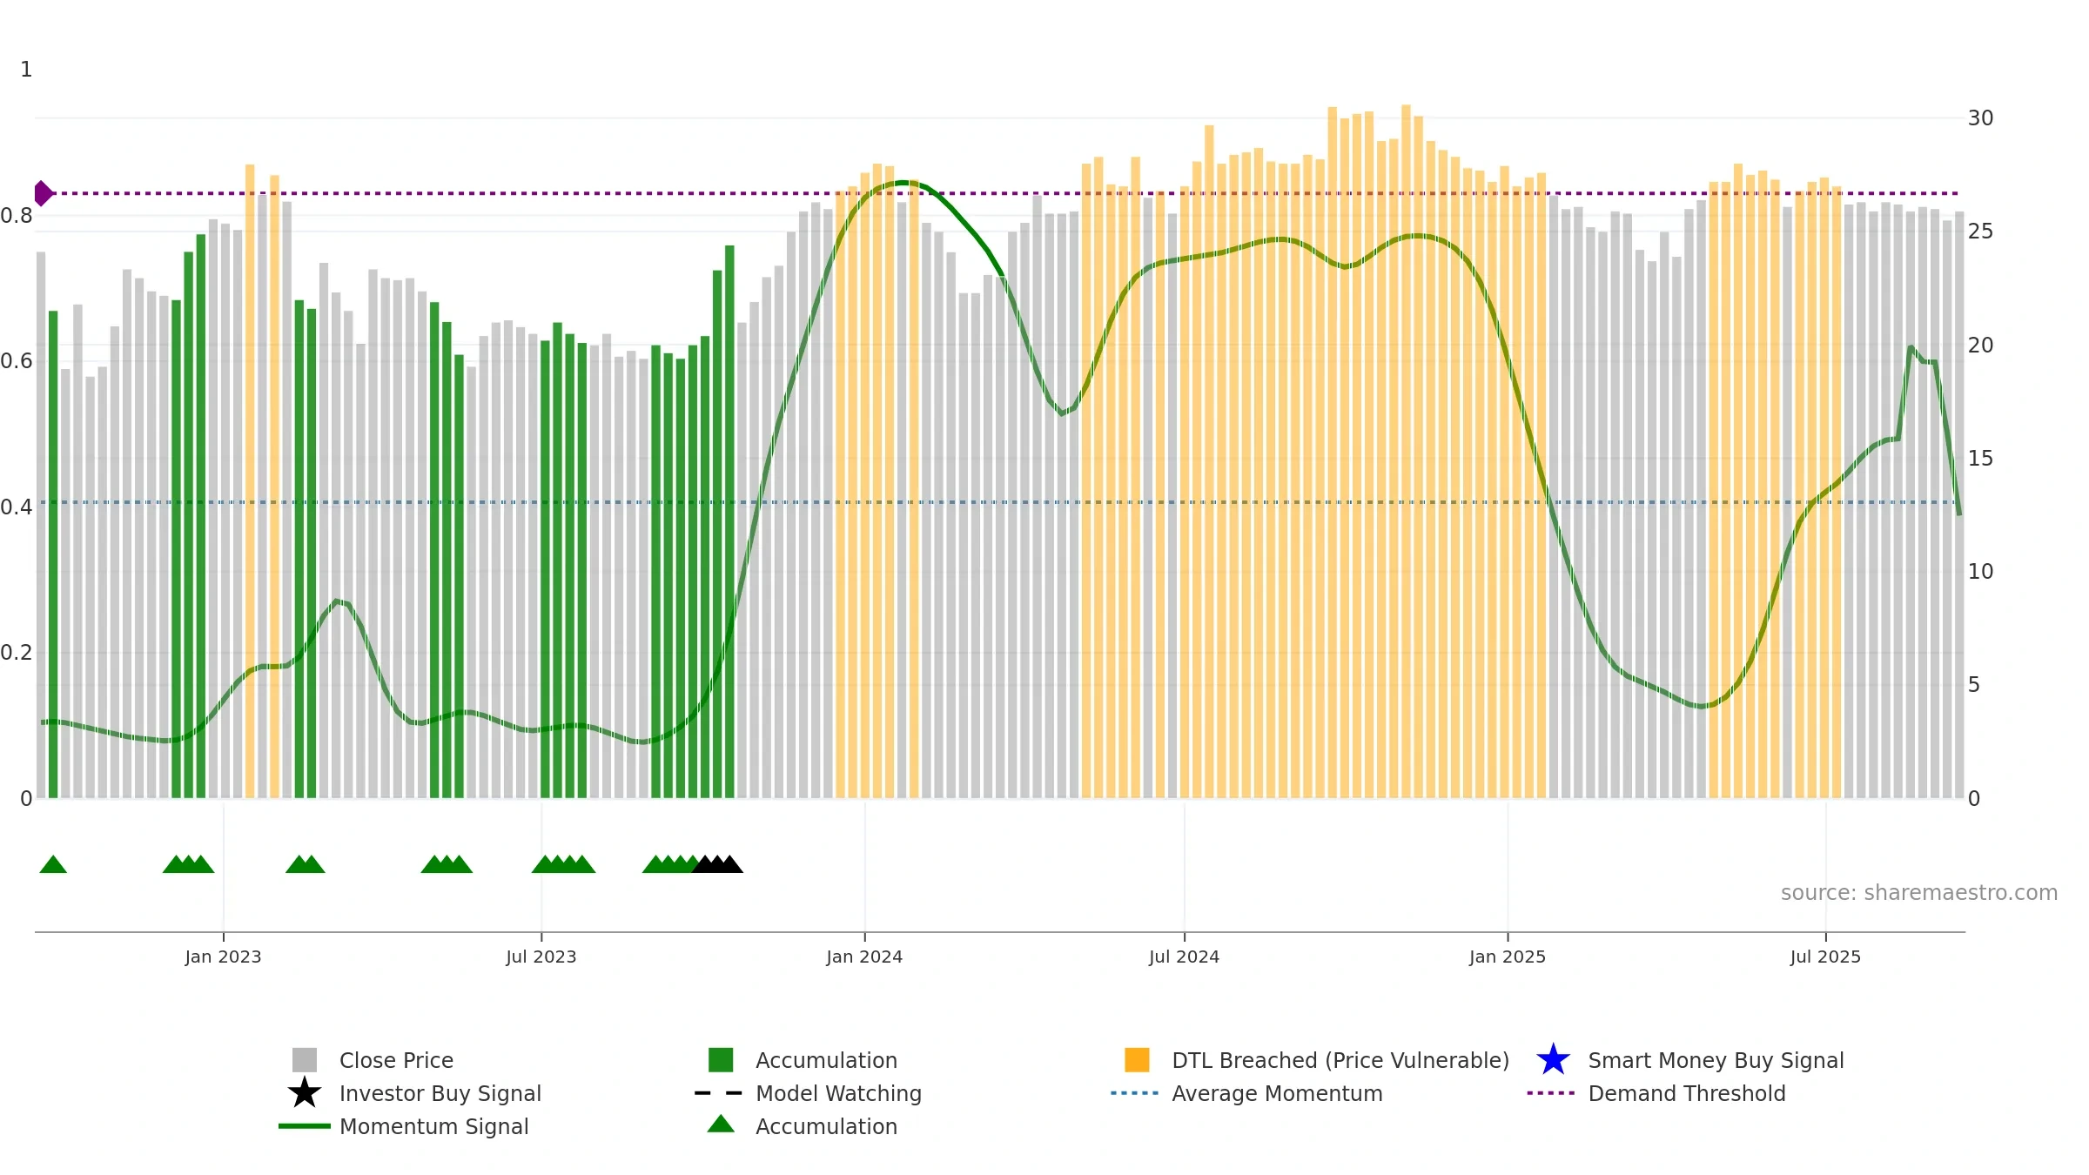Click the Jan 2024 axis label
This screenshot has height=1175, width=2089.
[x=864, y=957]
